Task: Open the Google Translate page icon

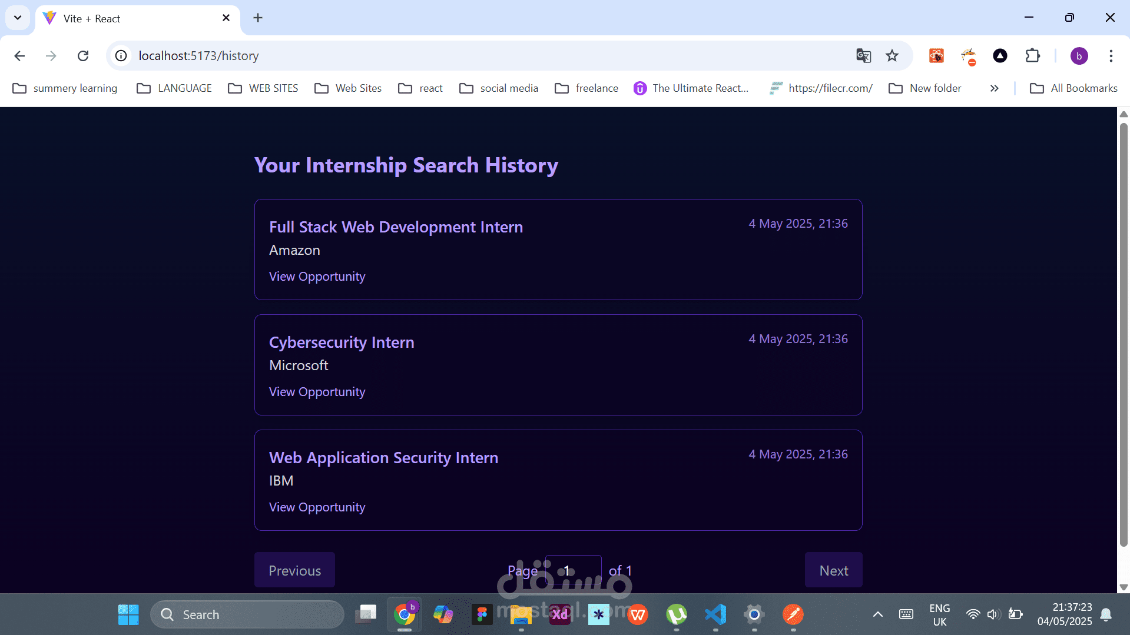Action: point(863,56)
